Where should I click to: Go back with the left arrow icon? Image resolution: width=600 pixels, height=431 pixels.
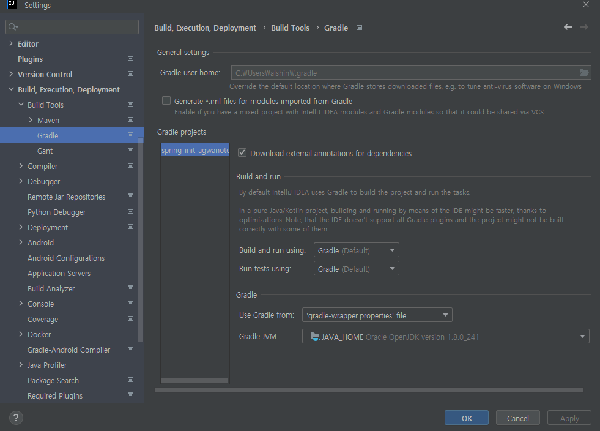(x=568, y=27)
